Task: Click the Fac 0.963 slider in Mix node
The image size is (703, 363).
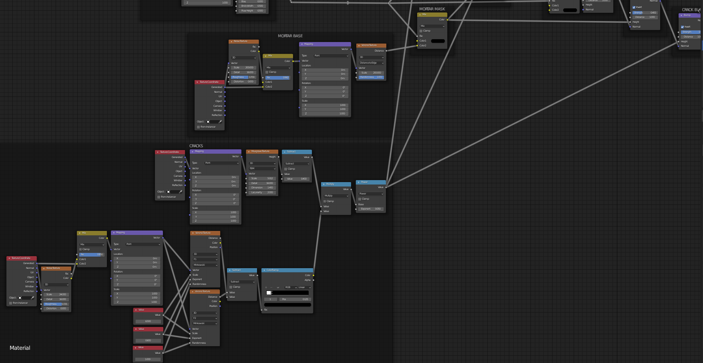Action: (278, 78)
